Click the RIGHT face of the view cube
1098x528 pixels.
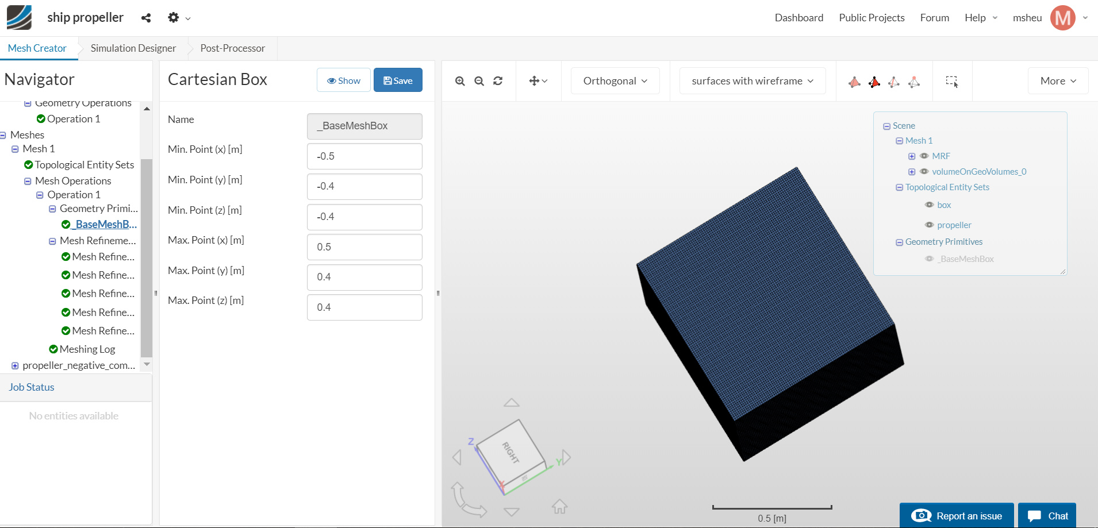coord(510,453)
